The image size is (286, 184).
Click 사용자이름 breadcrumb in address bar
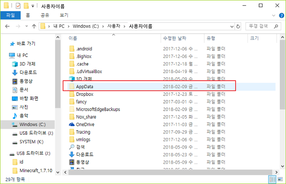[x=141, y=26]
